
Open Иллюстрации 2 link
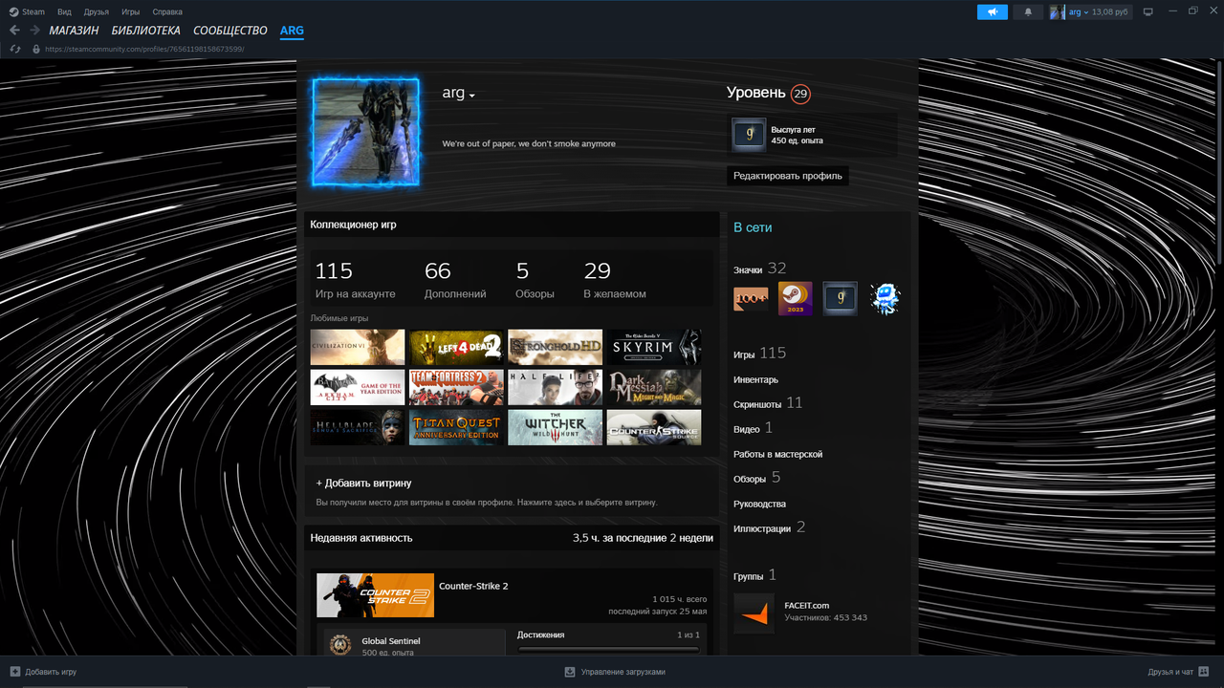pyautogui.click(x=770, y=527)
